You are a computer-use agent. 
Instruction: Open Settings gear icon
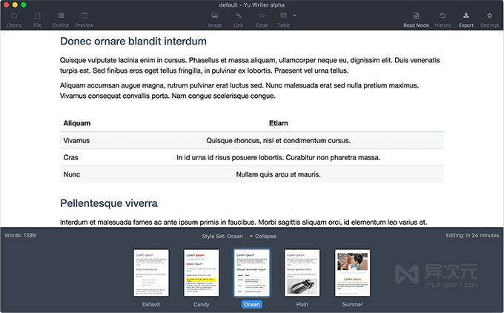489,16
